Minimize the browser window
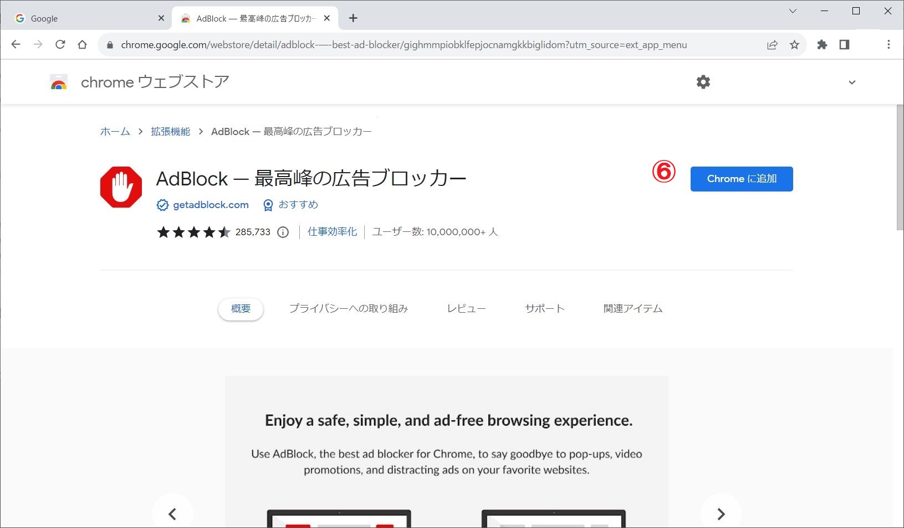This screenshot has height=528, width=904. tap(825, 11)
